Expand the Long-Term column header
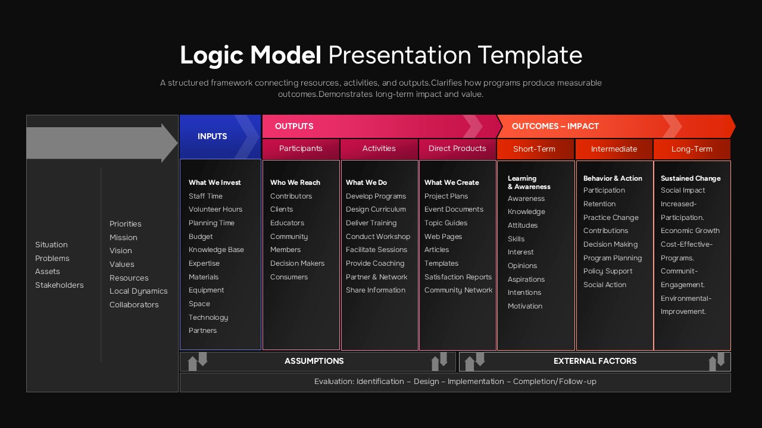This screenshot has height=428, width=762. point(692,149)
